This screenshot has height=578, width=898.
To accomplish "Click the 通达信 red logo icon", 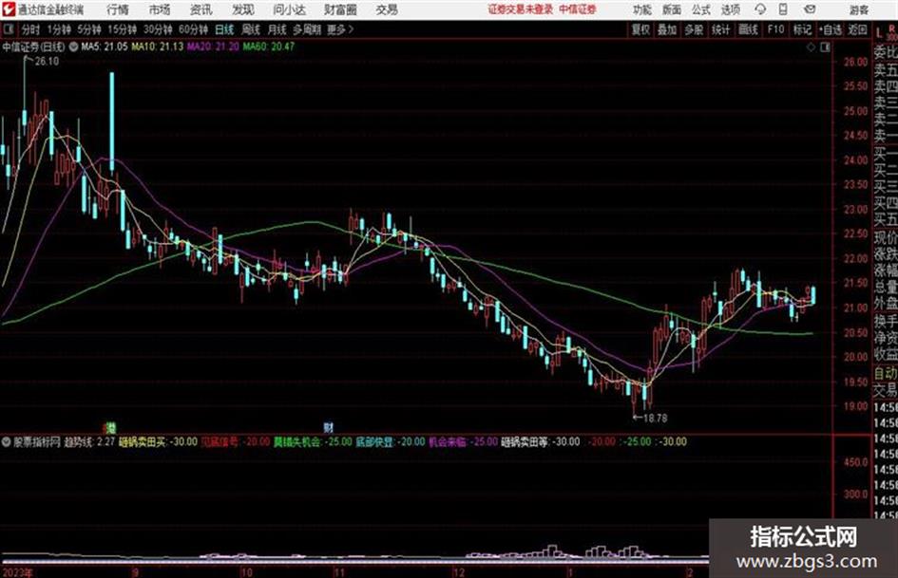I will click(x=9, y=9).
